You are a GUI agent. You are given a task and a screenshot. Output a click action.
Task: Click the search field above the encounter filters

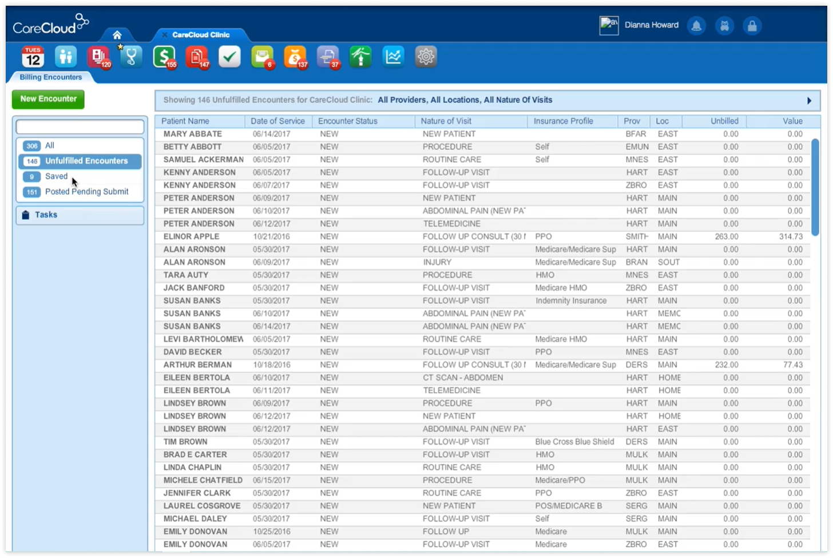(x=80, y=126)
